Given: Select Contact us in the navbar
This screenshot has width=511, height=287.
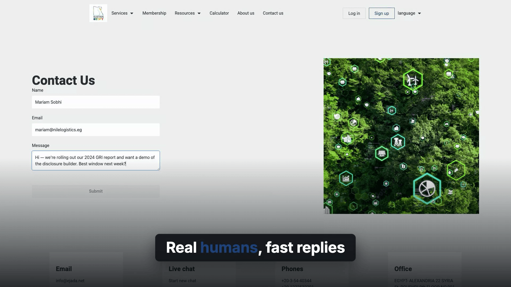Looking at the screenshot, I should (273, 13).
